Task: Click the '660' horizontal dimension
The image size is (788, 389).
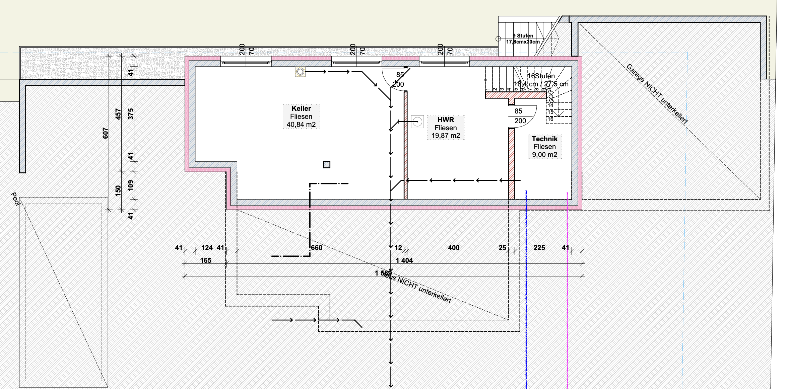Action: point(317,248)
